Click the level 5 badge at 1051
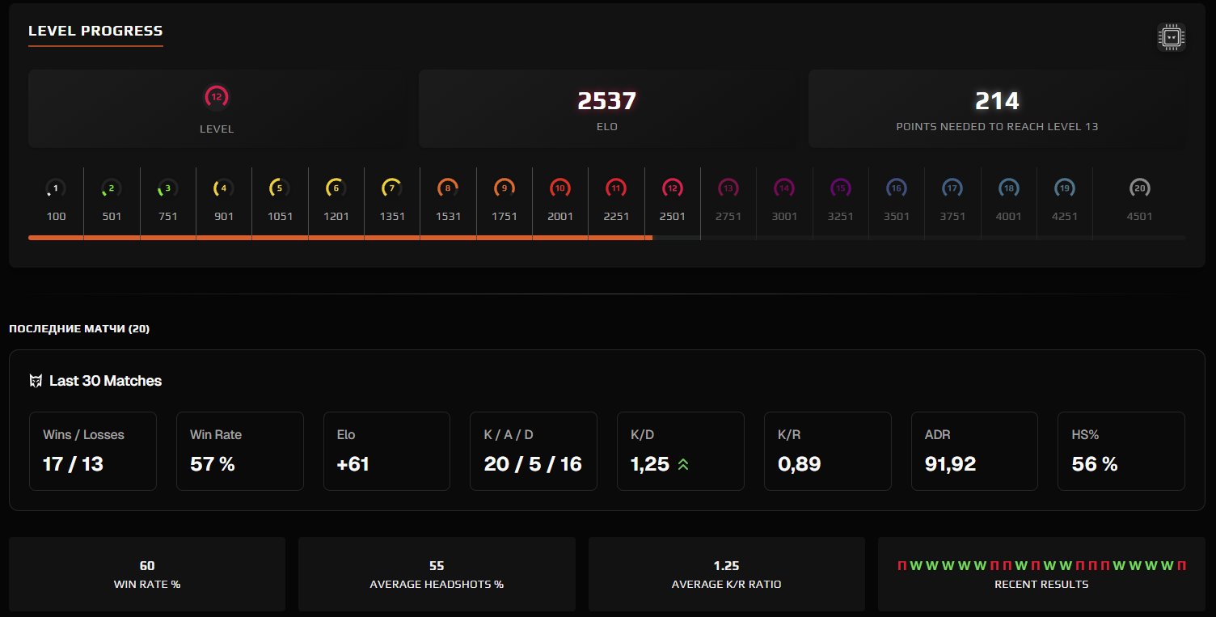Screen dimensions: 1216x617 tap(279, 188)
